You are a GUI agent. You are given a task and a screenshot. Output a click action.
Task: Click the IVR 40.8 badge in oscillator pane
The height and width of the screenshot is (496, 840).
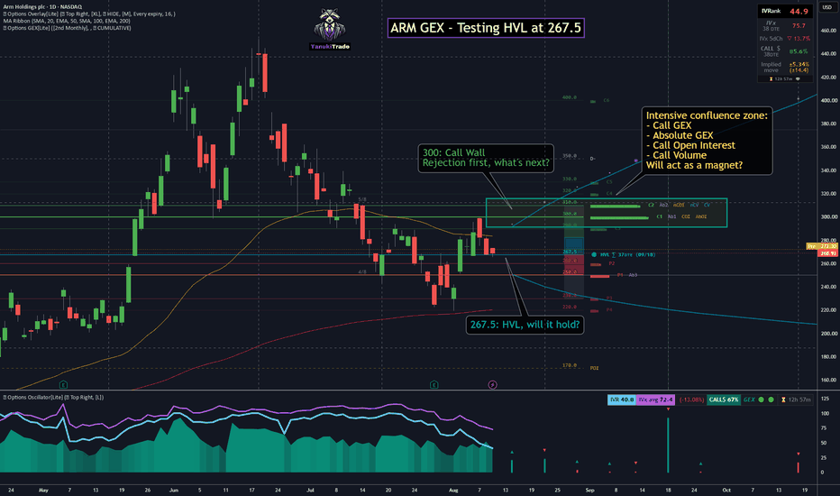click(622, 400)
